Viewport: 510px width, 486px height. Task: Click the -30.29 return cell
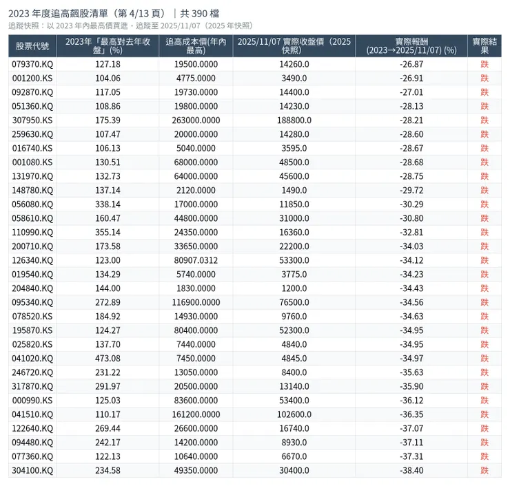point(411,204)
